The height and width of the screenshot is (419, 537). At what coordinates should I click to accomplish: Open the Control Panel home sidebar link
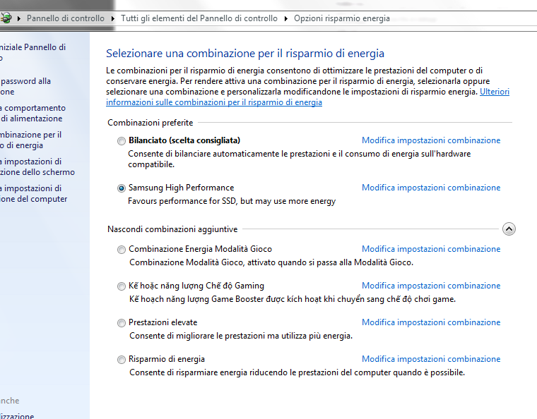[33, 52]
